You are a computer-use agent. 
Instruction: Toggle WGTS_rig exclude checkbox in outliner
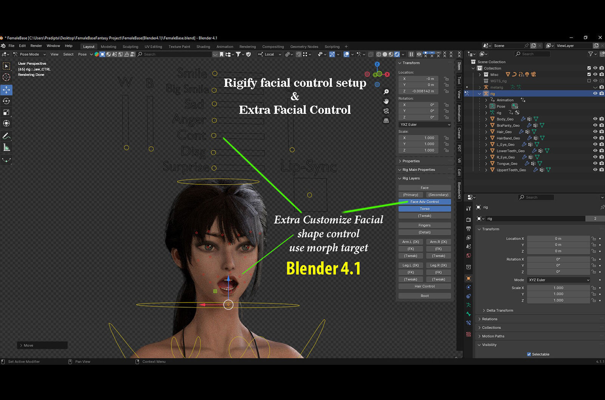[x=589, y=81]
